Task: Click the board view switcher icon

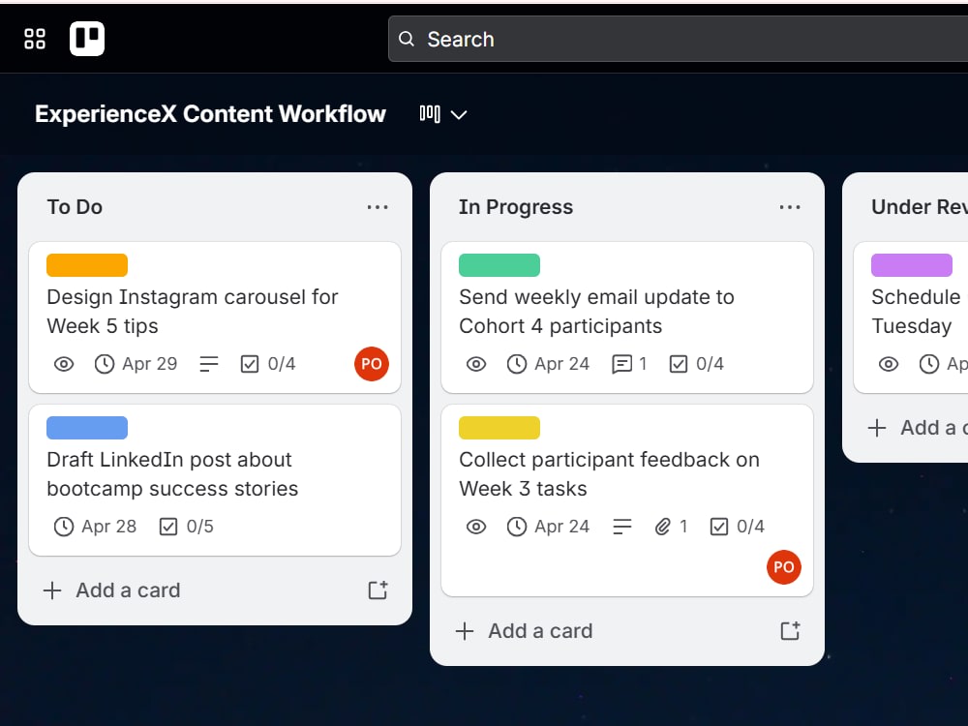Action: pos(430,113)
